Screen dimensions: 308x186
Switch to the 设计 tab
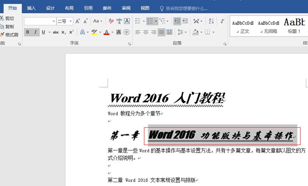coord(50,8)
